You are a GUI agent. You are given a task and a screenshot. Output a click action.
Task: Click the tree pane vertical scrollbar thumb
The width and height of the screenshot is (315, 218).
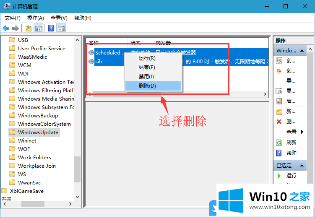(x=77, y=169)
